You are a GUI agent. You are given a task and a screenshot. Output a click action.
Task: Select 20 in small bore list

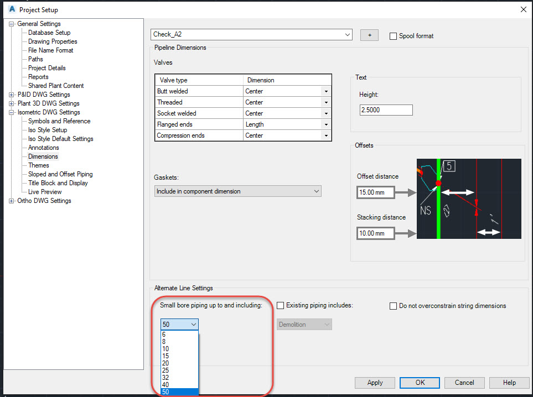[x=179, y=363]
